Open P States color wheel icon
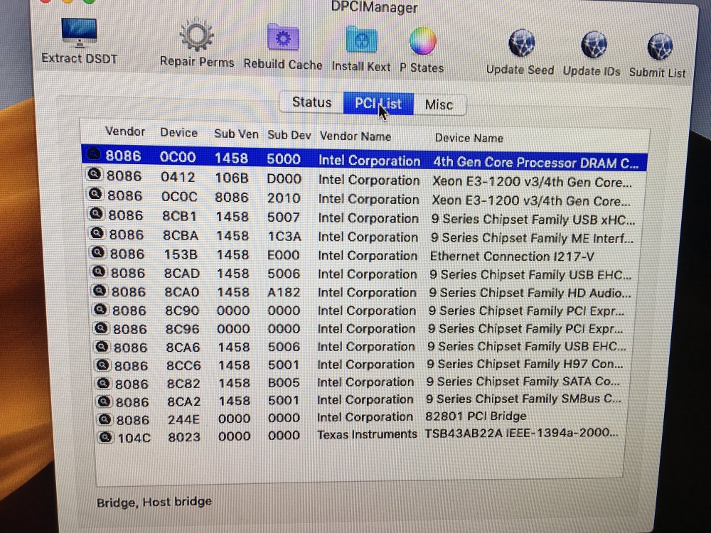The image size is (711, 533). 422,41
